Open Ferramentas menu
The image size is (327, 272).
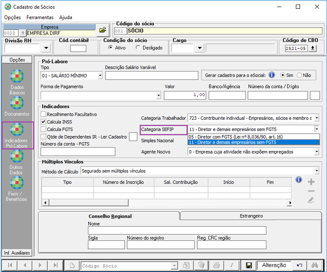40,17
